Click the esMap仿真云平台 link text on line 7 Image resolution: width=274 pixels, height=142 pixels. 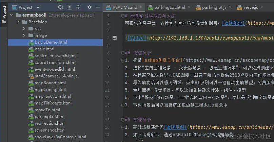click(162, 60)
